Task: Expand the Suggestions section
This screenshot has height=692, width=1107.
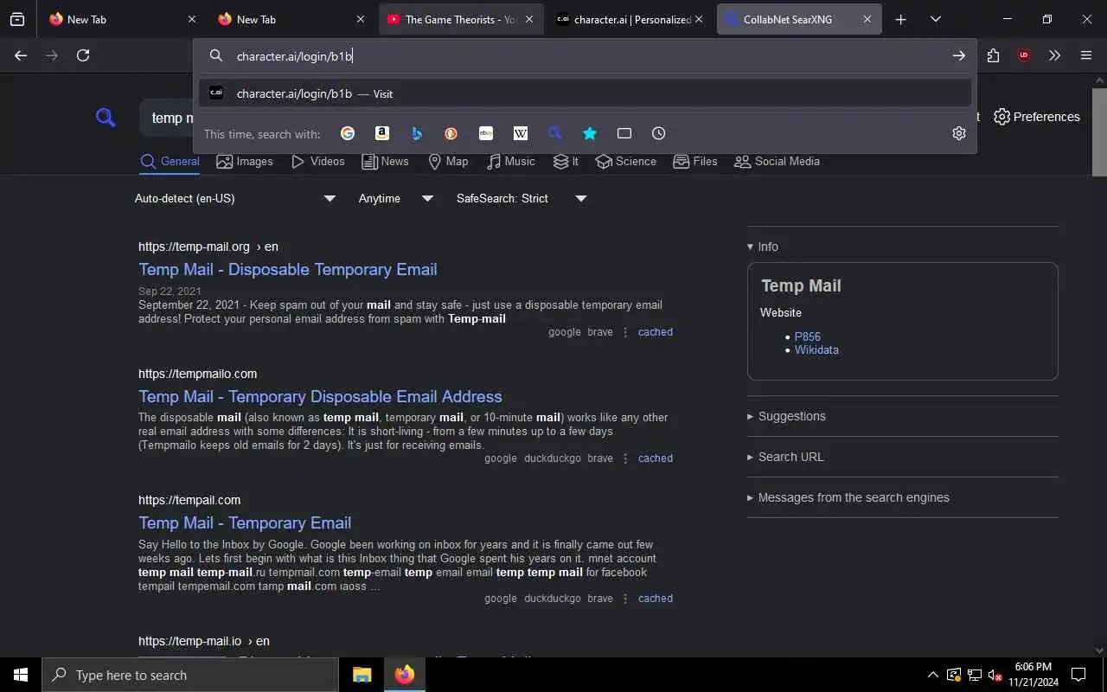Action: tap(786, 416)
